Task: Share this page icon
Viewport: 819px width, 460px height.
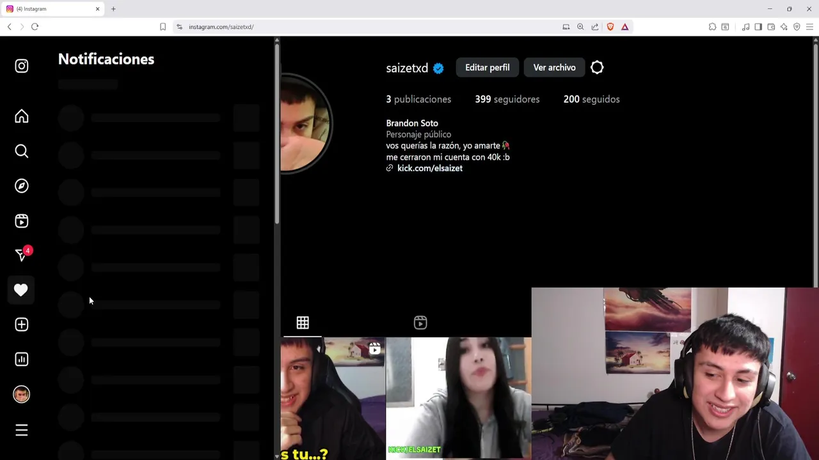Action: pos(595,27)
